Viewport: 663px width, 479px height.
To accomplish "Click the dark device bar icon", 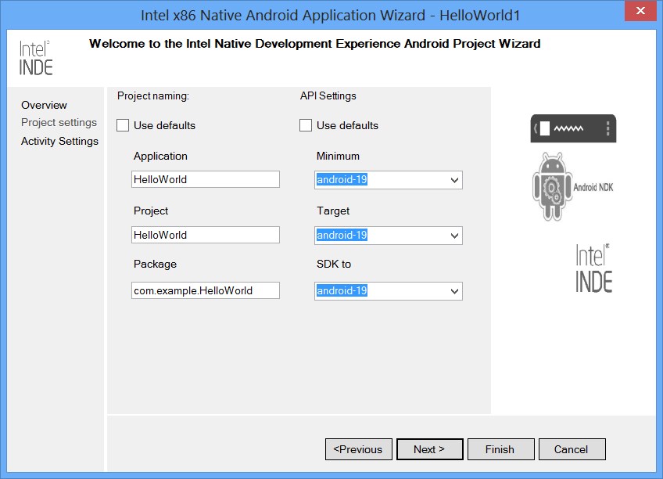I will click(573, 128).
